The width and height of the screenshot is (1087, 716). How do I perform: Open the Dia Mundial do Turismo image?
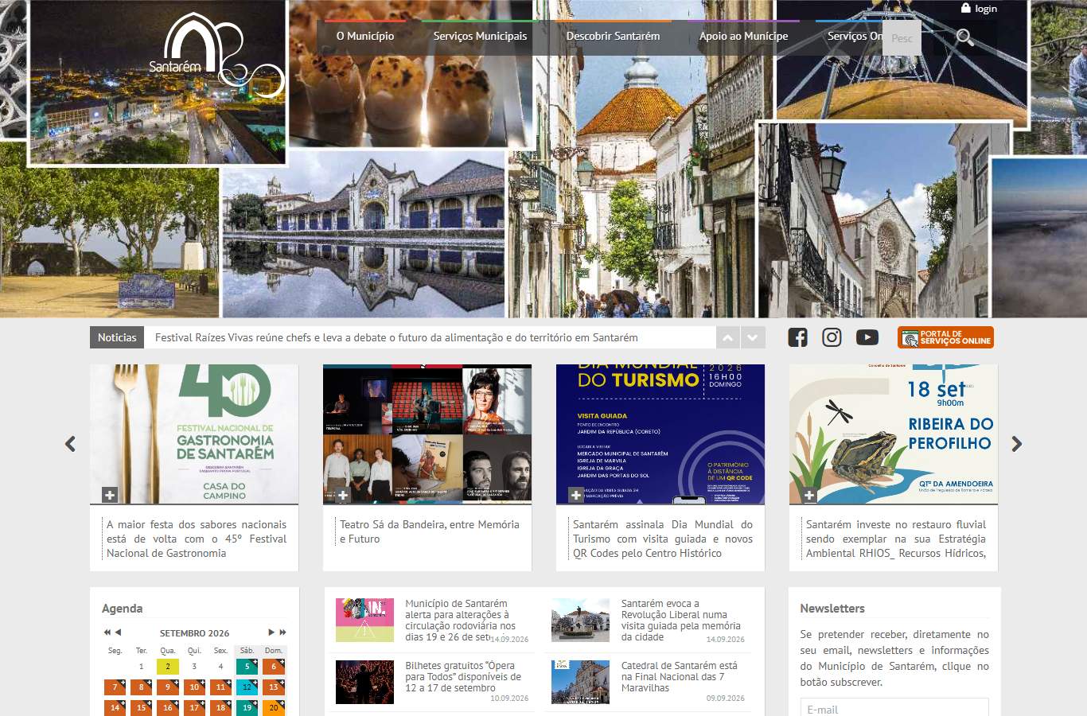pyautogui.click(x=660, y=434)
